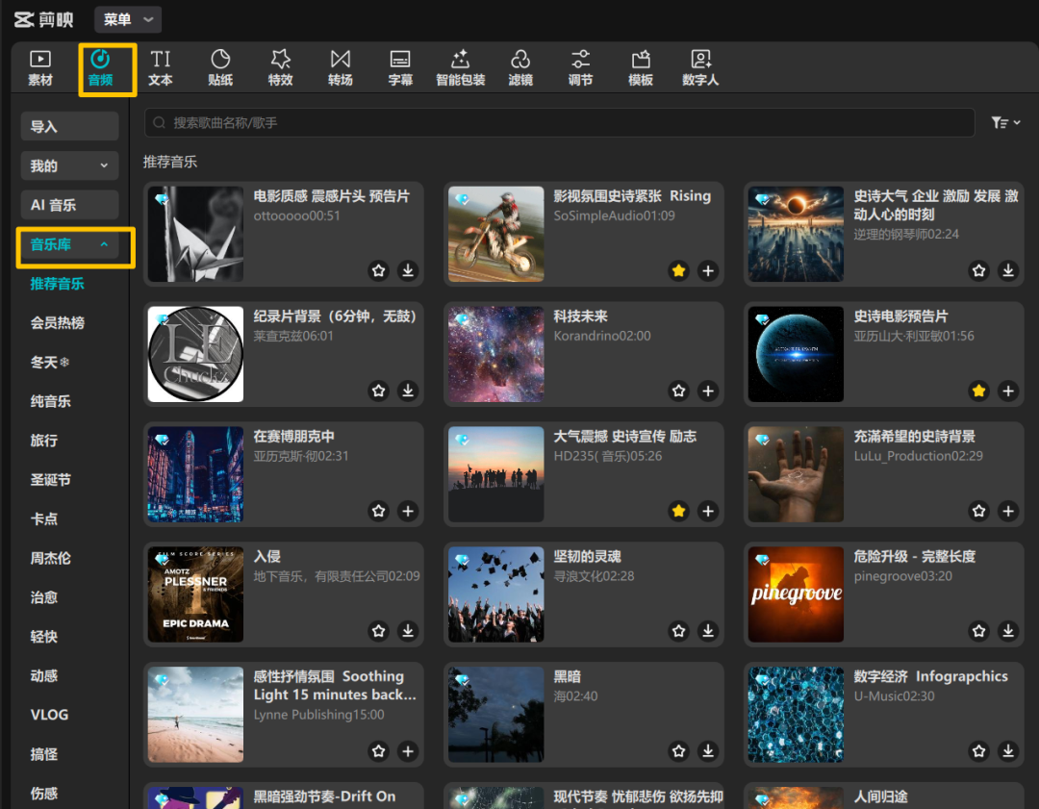Add 科技未来 to the timeline
This screenshot has height=809, width=1039.
[x=708, y=391]
